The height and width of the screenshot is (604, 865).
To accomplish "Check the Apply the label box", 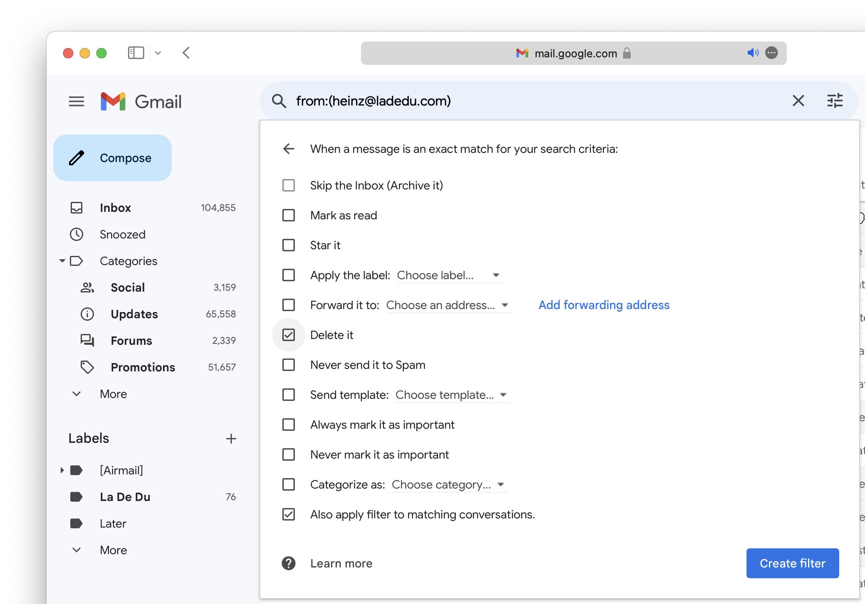I will click(289, 275).
